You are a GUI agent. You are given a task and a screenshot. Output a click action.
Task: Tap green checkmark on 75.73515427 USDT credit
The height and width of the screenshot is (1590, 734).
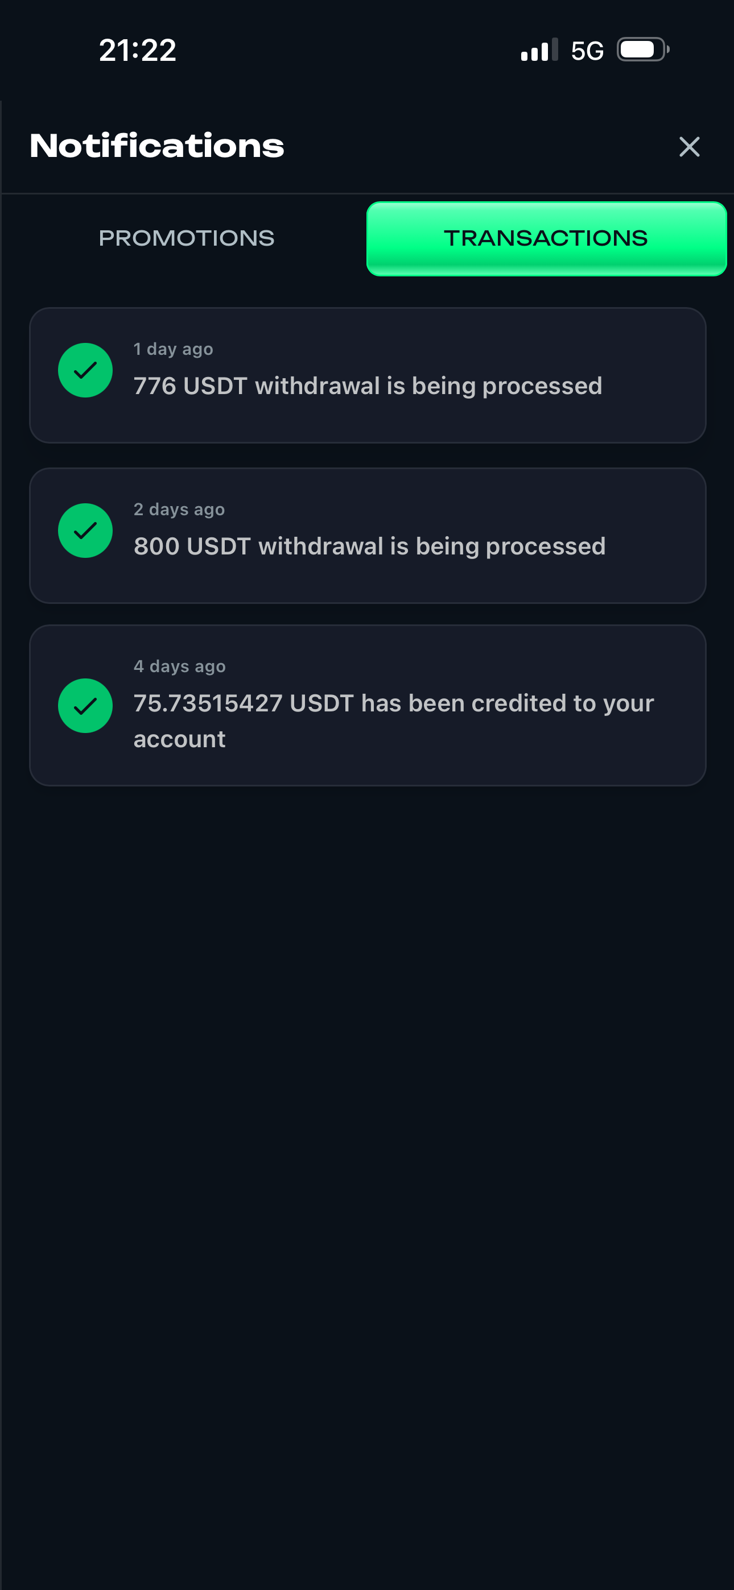pos(85,706)
